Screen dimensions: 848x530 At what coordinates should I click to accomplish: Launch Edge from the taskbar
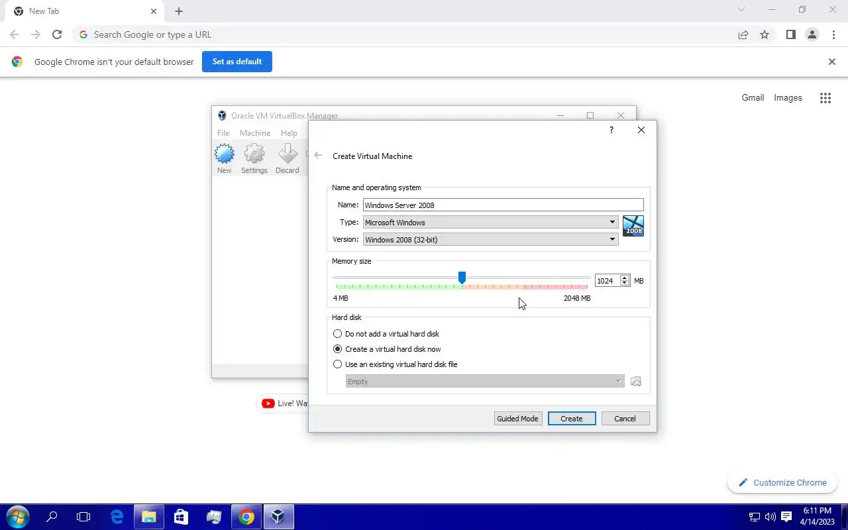[117, 517]
